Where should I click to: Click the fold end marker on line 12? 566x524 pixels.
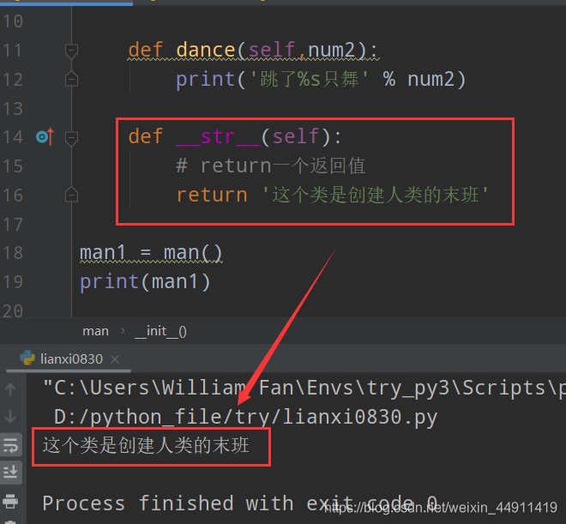[x=71, y=79]
